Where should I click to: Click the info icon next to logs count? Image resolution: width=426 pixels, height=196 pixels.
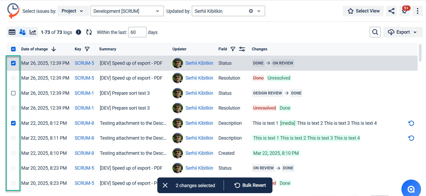[x=79, y=32]
